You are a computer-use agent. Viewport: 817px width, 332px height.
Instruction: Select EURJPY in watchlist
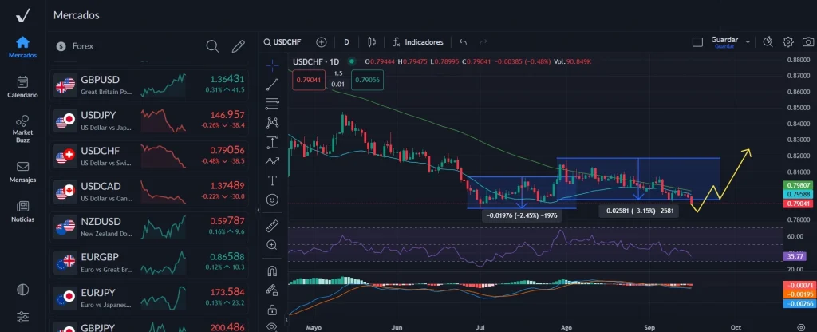click(149, 297)
